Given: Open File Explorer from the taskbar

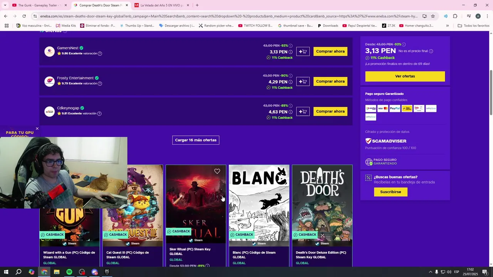Looking at the screenshot, I should tap(57, 272).
